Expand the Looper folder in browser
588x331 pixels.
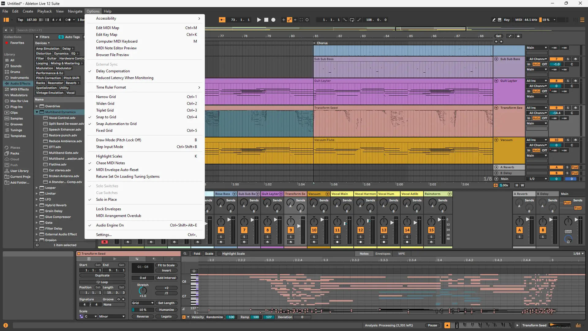[x=37, y=188]
